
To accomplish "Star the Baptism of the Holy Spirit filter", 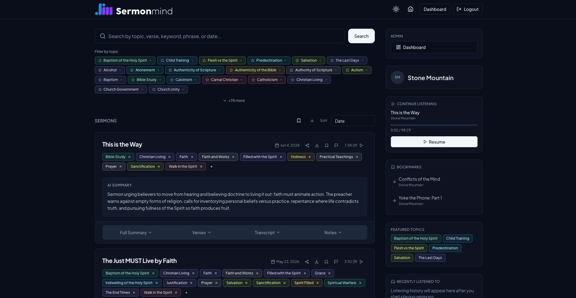I will point(100,60).
